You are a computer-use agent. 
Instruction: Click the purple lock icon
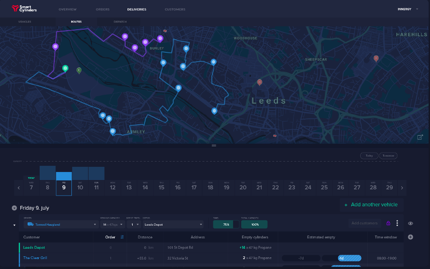coord(388,223)
